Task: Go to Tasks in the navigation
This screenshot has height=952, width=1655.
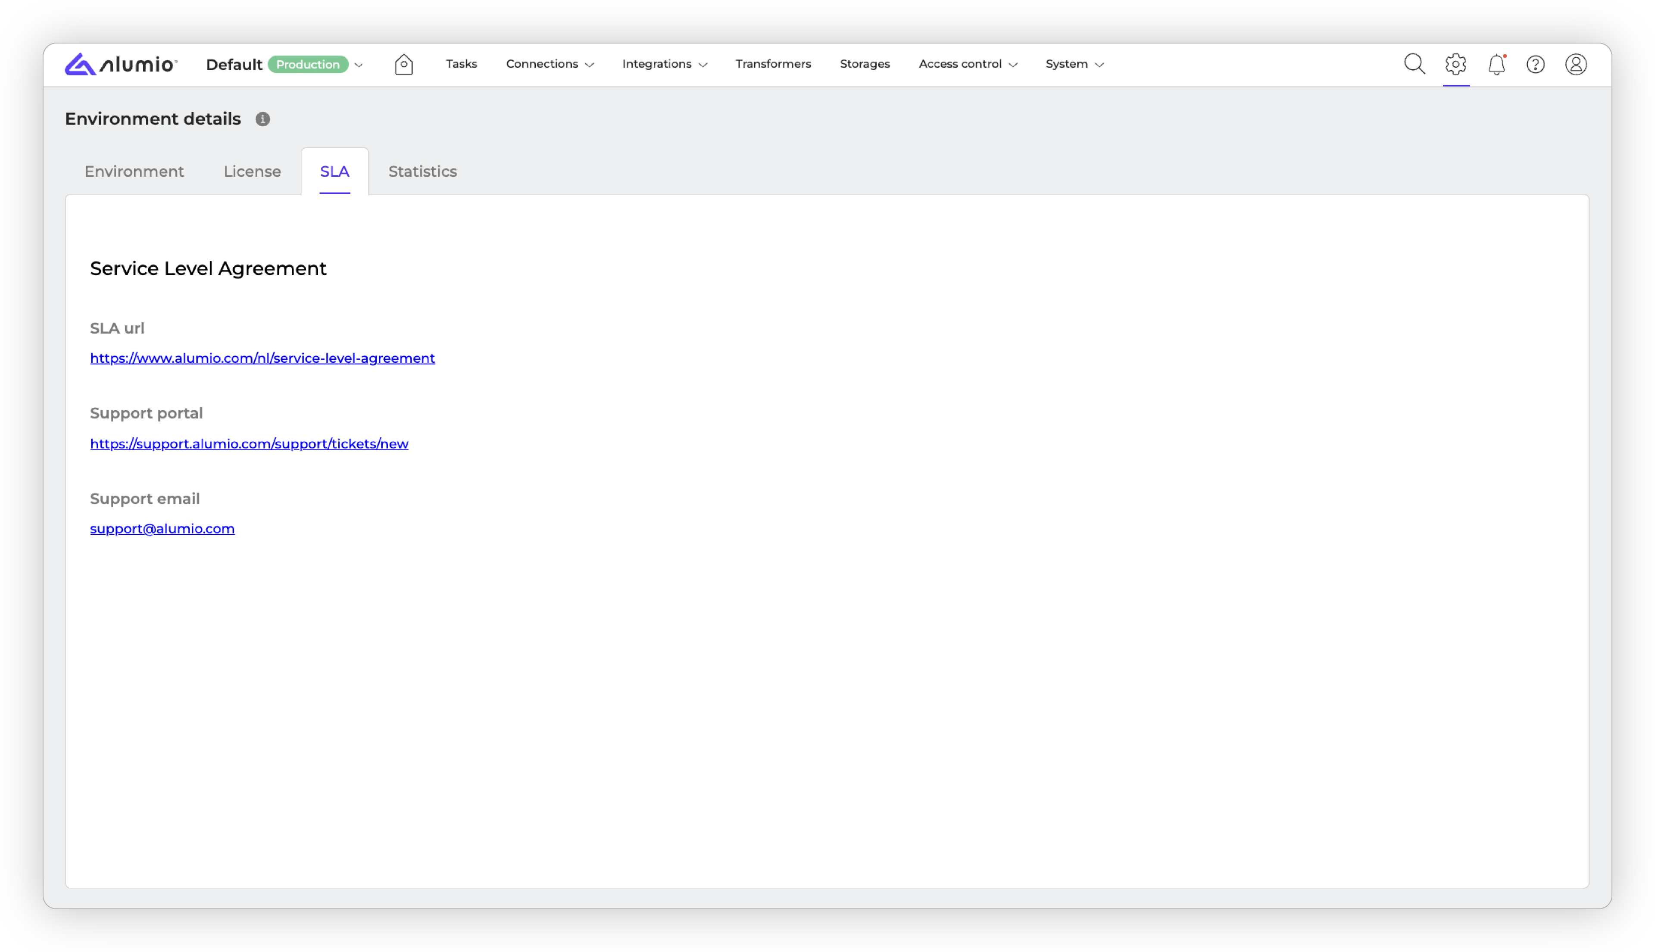Action: tap(461, 64)
